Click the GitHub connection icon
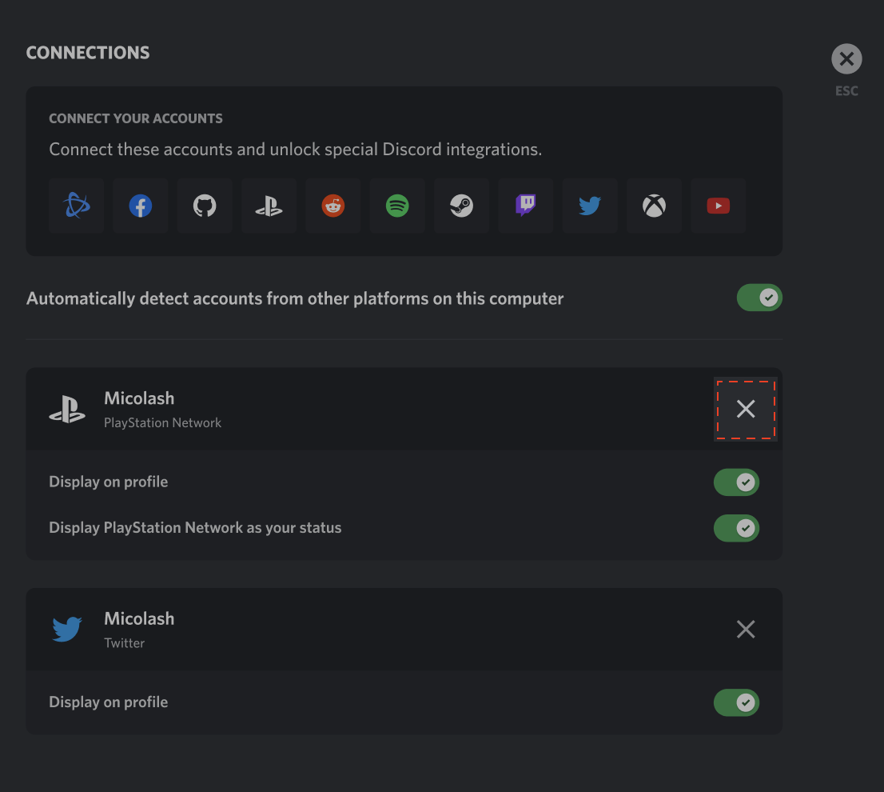Viewport: 884px width, 792px height. click(205, 206)
